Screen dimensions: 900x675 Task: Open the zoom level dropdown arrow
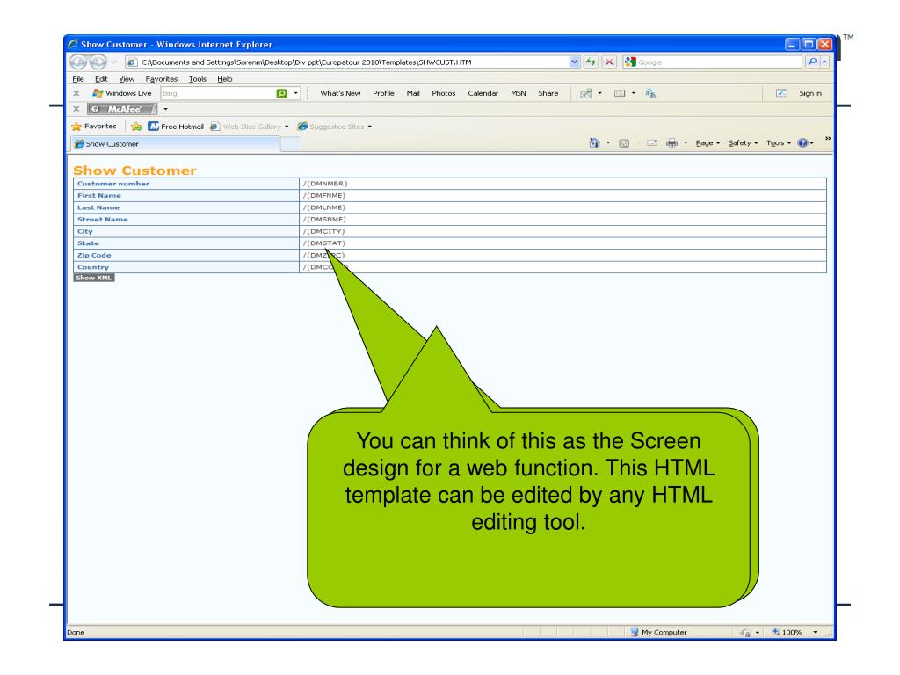point(815,632)
